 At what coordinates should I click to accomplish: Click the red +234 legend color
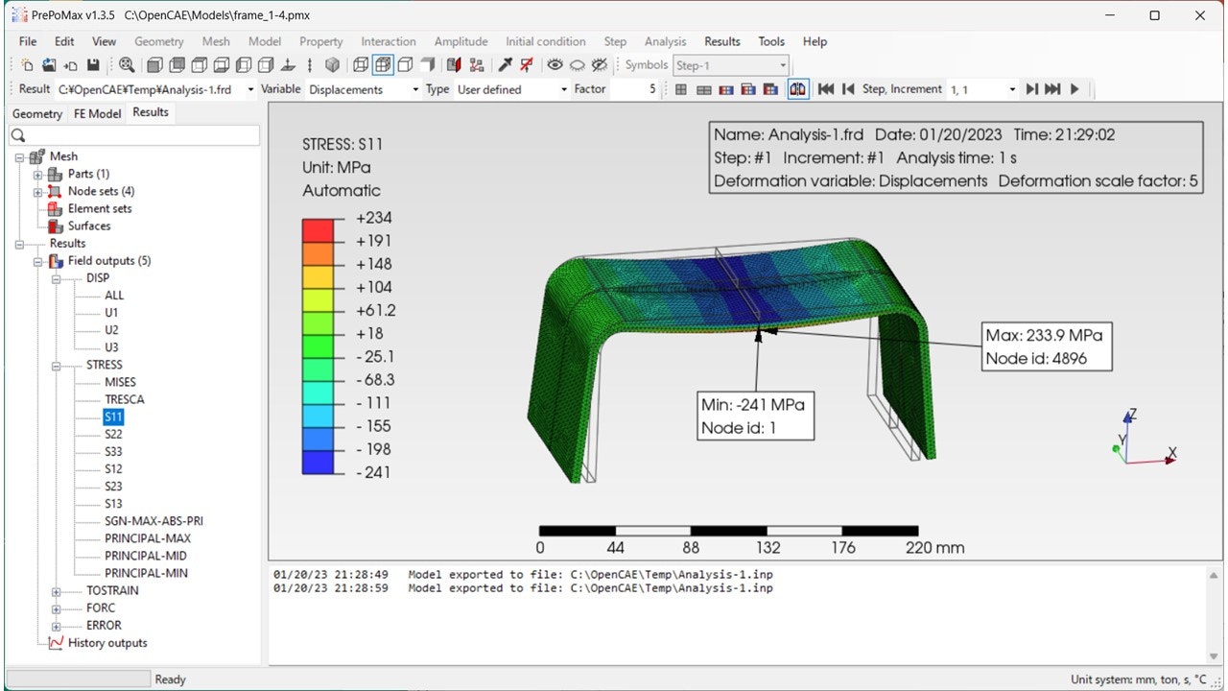click(x=318, y=229)
